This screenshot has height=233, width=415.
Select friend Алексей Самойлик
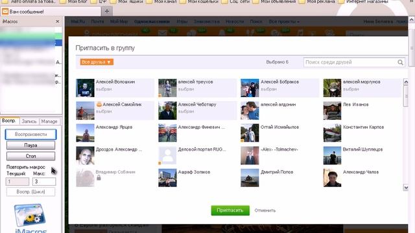pyautogui.click(x=115, y=111)
